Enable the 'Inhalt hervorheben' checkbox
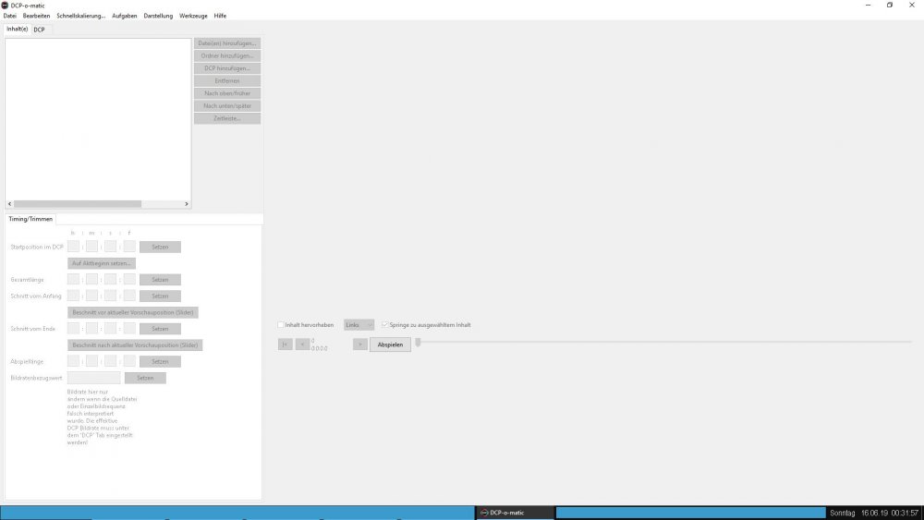Screen dimensions: 924x520 click(x=281, y=325)
